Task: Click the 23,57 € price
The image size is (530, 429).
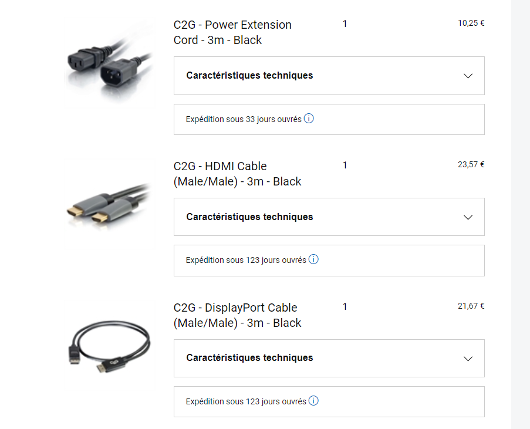Action: pyautogui.click(x=471, y=165)
